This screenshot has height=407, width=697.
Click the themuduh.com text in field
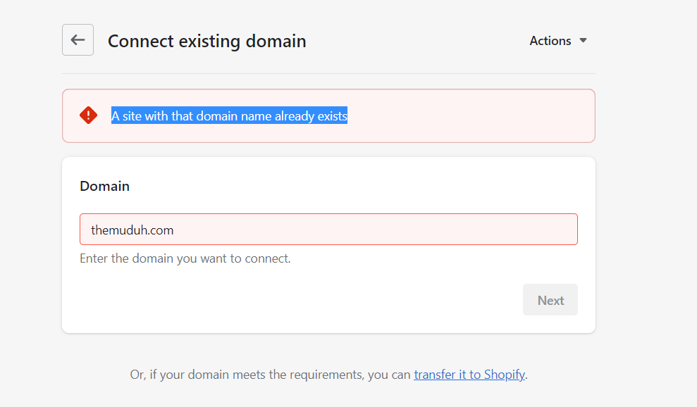(x=132, y=230)
